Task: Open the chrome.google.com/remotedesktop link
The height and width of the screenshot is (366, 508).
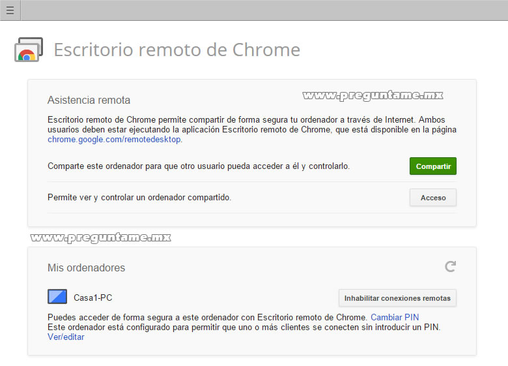Action: click(115, 140)
